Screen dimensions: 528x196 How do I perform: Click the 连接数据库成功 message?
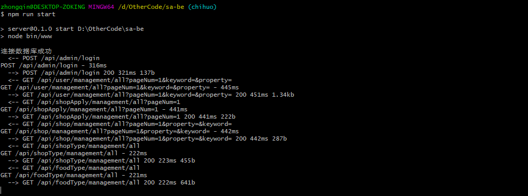point(26,51)
